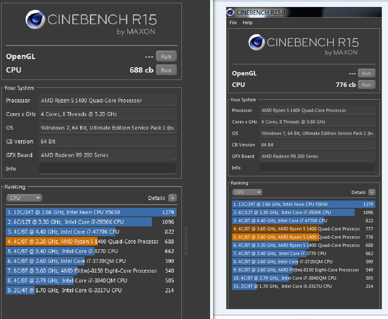The width and height of the screenshot is (388, 319).
Task: Select orange Ryzen 5 1400 row scoring 688 in left window
Action: coord(91,242)
